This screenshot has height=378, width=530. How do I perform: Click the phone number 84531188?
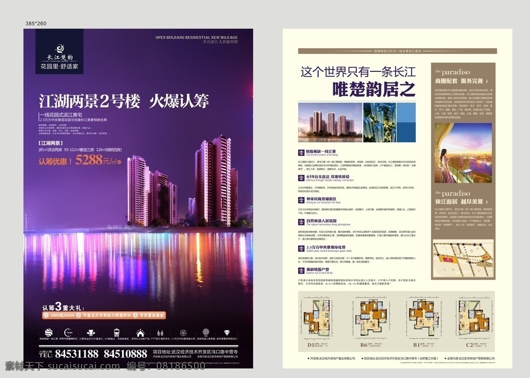77,354
